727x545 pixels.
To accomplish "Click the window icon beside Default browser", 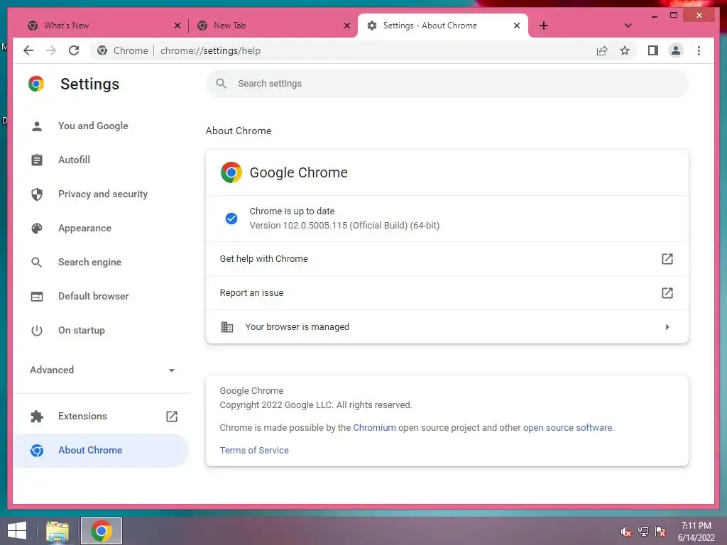I will (x=37, y=296).
